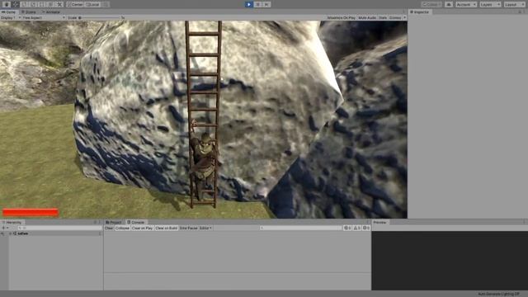Screen dimensions: 528x297
Task: Toggle Clear on Build in Console
Action: [166, 228]
